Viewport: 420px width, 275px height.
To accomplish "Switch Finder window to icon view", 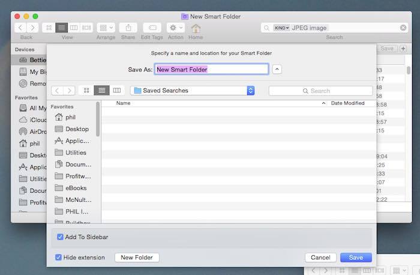I will tap(49, 28).
